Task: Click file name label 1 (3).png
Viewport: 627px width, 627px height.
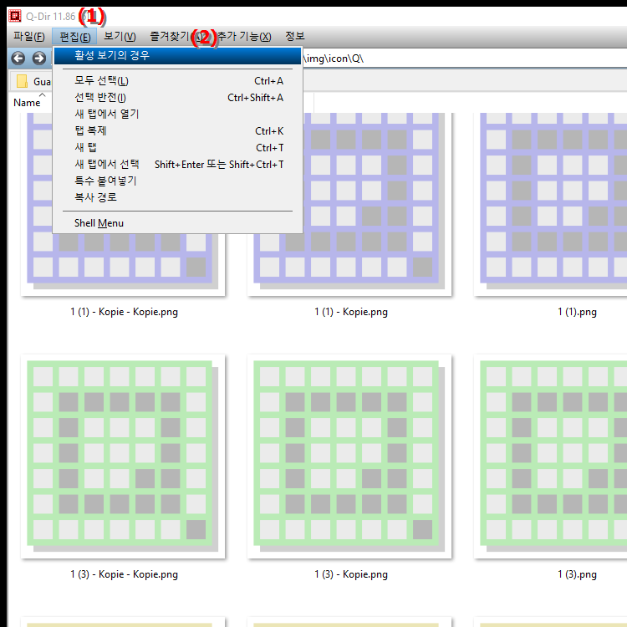Action: click(x=577, y=574)
